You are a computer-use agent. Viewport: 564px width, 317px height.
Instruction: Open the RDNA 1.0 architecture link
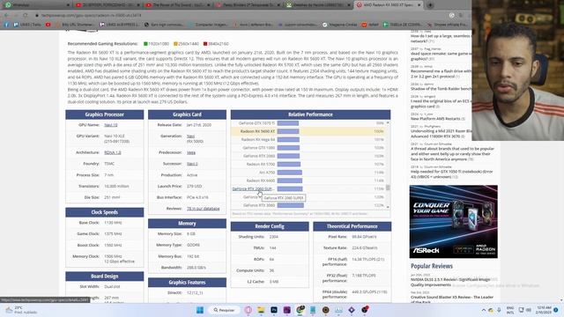pyautogui.click(x=113, y=152)
